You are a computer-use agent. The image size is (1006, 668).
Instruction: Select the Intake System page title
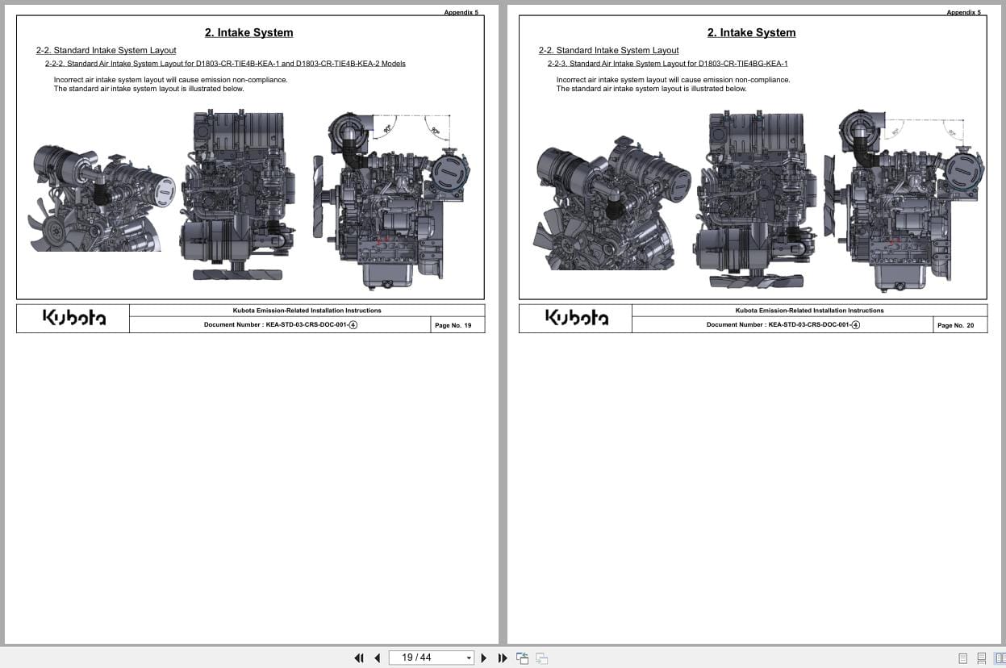[x=248, y=32]
